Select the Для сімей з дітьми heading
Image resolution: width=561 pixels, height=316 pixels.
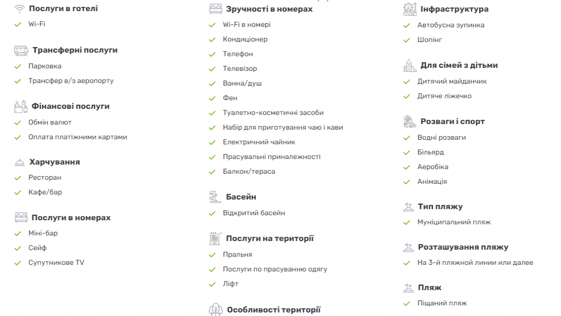[x=459, y=65]
